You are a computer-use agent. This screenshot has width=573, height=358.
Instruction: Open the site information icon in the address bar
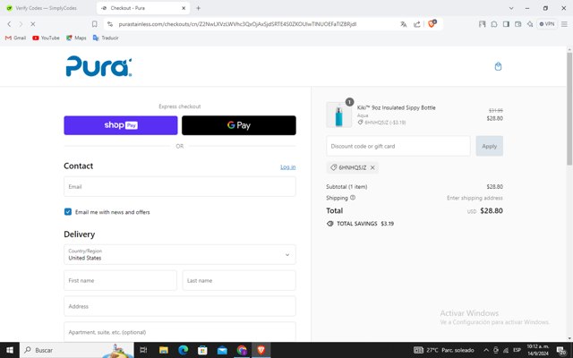pos(110,24)
